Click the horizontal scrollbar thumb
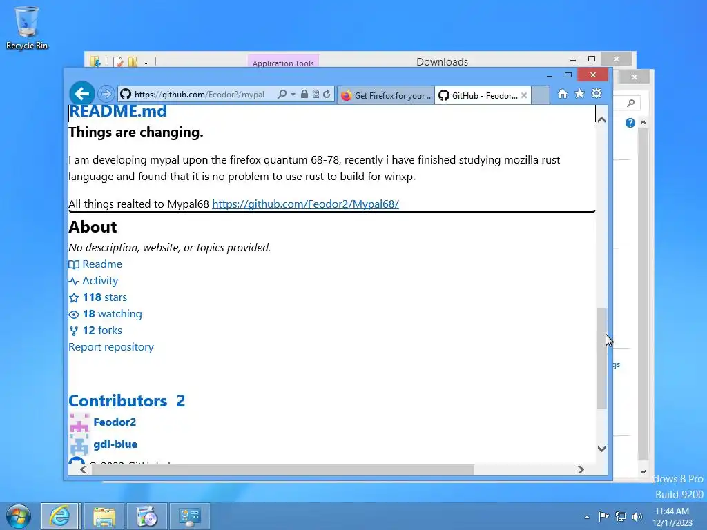This screenshot has width=707, height=530. coord(282,469)
